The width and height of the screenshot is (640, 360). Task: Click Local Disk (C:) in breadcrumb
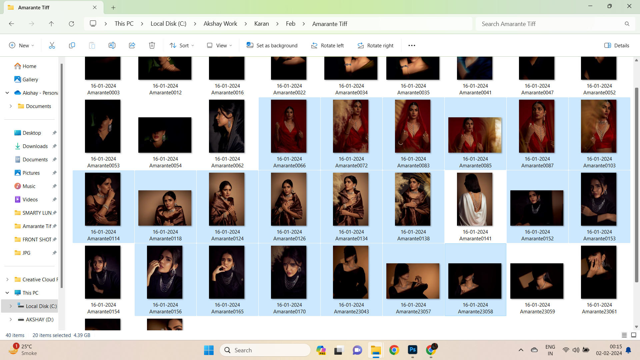coord(168,24)
